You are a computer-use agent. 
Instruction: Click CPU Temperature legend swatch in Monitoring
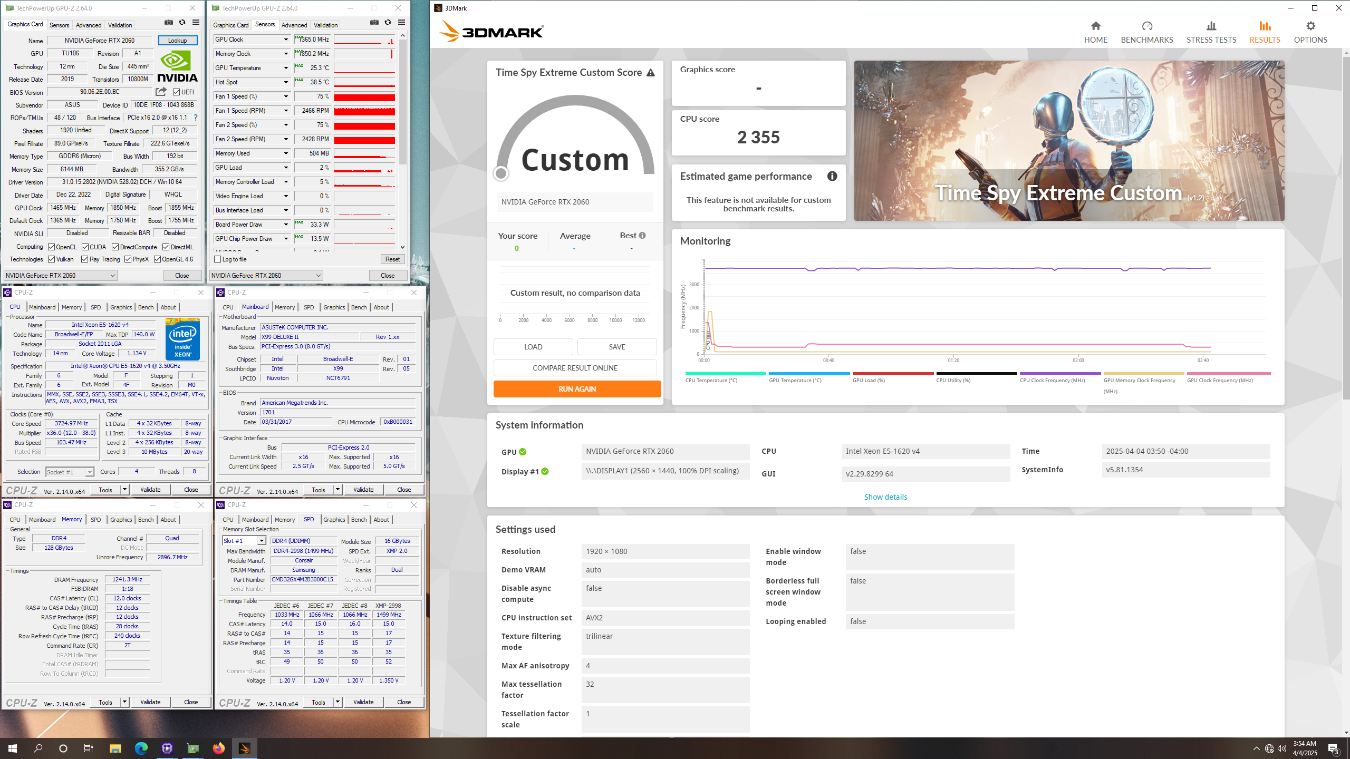pyautogui.click(x=726, y=374)
